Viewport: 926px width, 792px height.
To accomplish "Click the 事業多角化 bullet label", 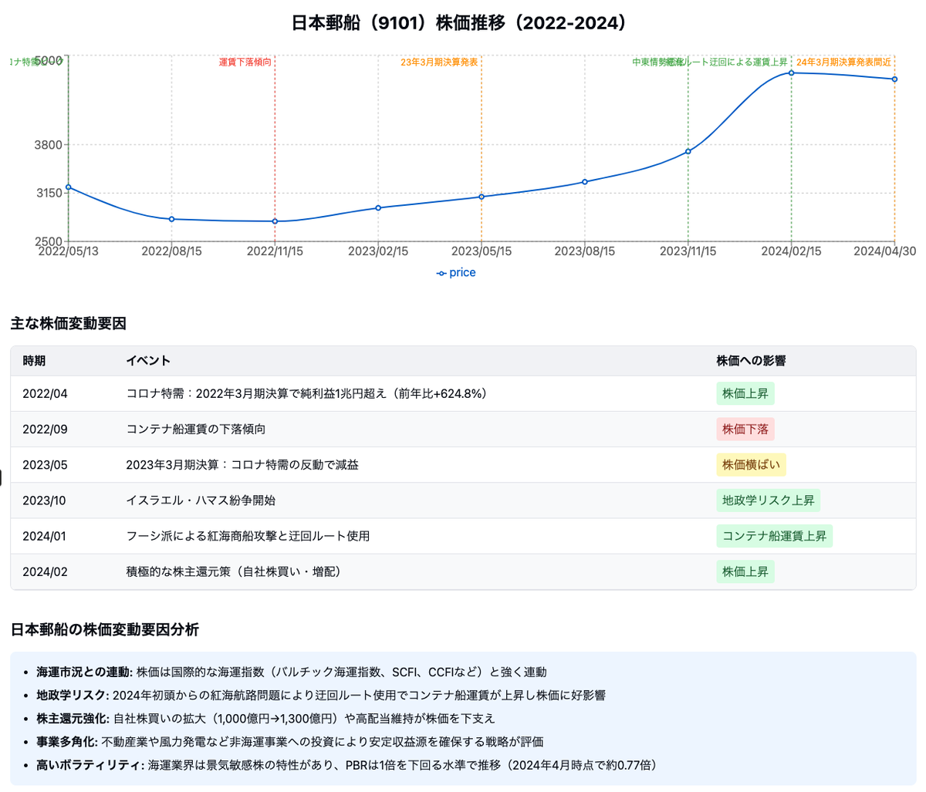I will coord(66,742).
